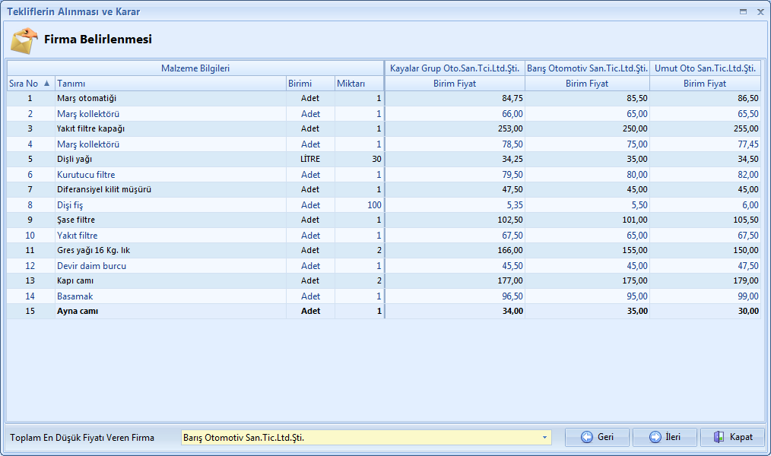Go back with the Geri button
The height and width of the screenshot is (456, 771).
click(x=597, y=437)
